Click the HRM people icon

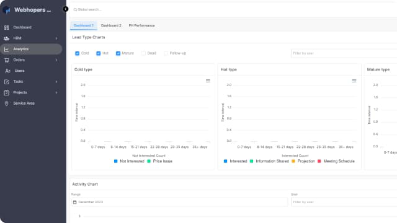pos(7,38)
